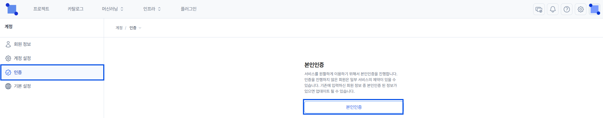Click the verified badge icon beside 인증
Screen dimensions: 603x118
click(8, 72)
